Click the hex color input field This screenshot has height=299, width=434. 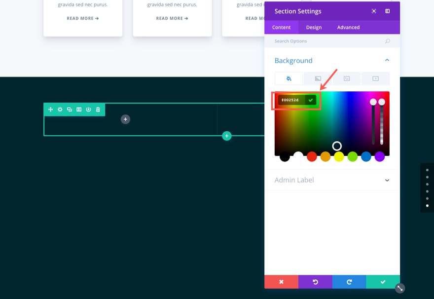(291, 100)
